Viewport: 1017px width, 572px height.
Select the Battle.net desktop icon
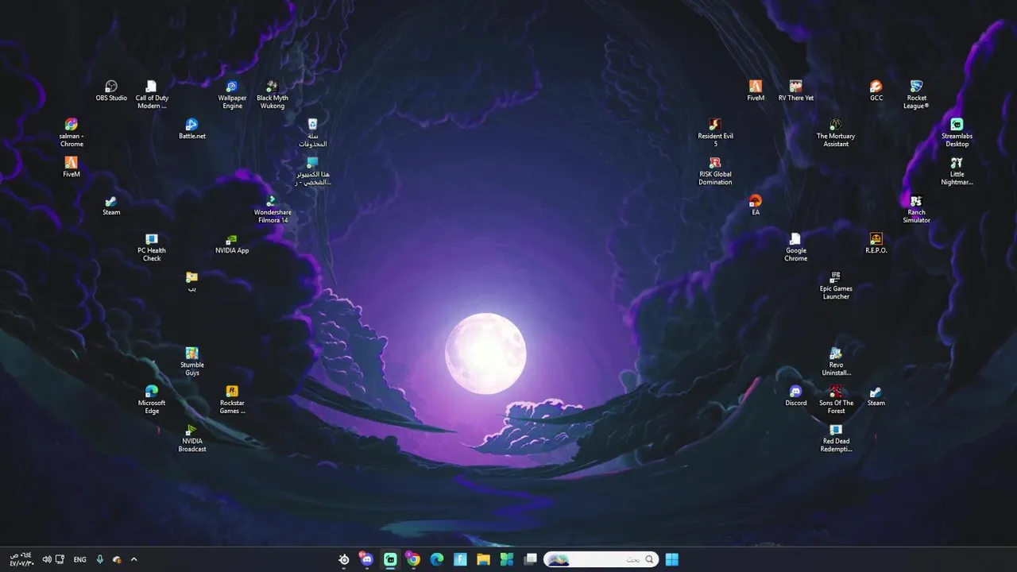point(191,129)
